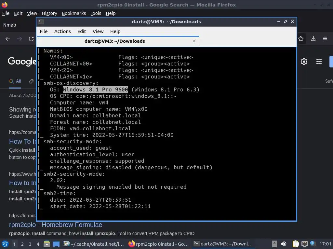This screenshot has width=333, height=249.
Task: Open the clipboard manager tray icon
Action: tap(296, 244)
